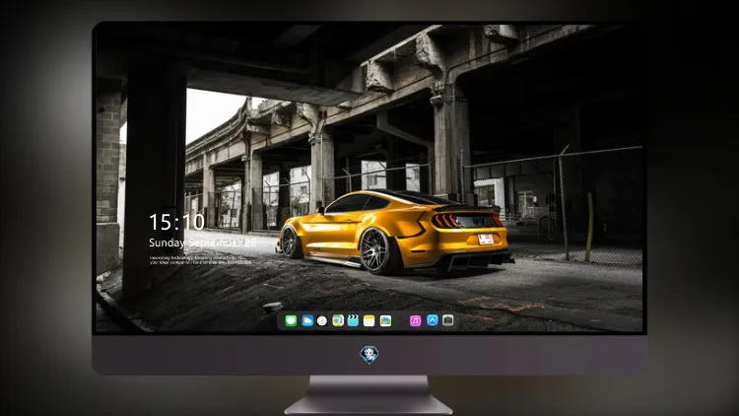
Task: Open the green Messages app in dock
Action: pyautogui.click(x=291, y=320)
